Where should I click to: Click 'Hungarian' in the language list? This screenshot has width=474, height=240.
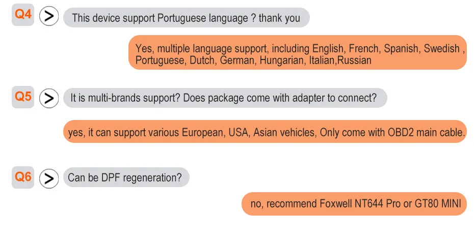(x=282, y=61)
